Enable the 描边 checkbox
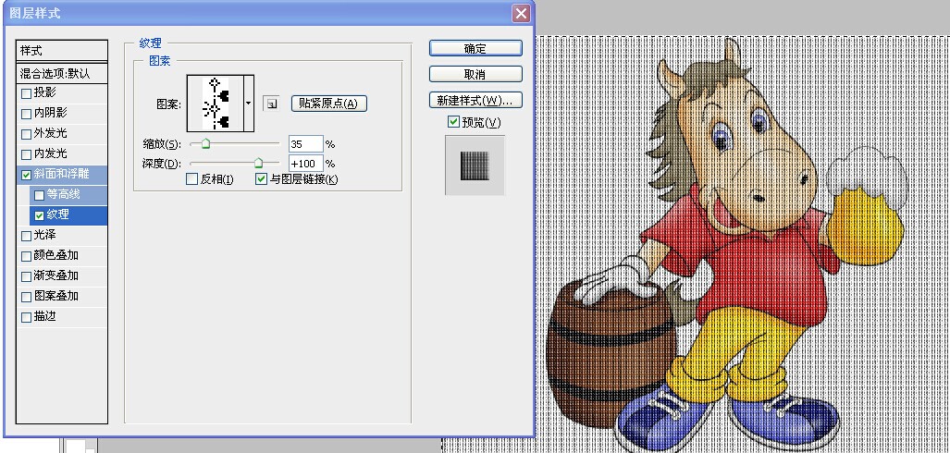This screenshot has height=453, width=950. (26, 317)
